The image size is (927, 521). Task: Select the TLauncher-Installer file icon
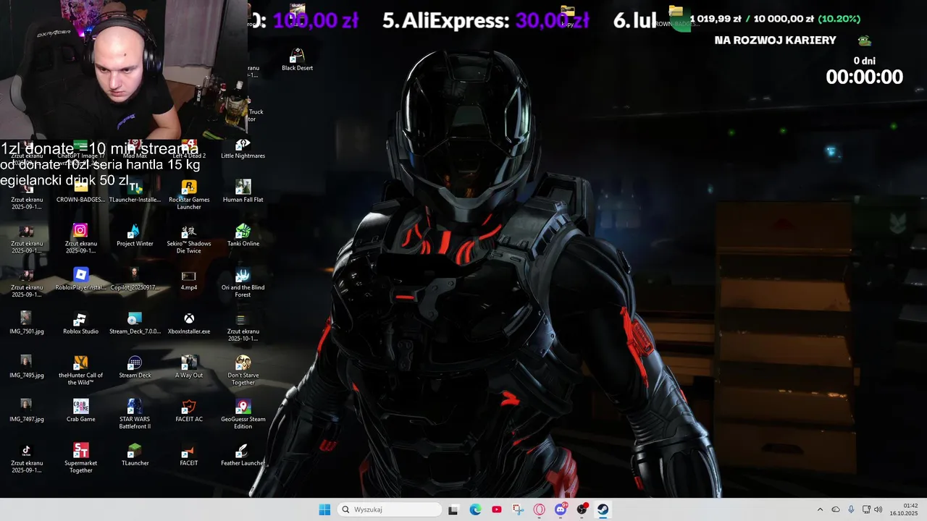(x=135, y=192)
